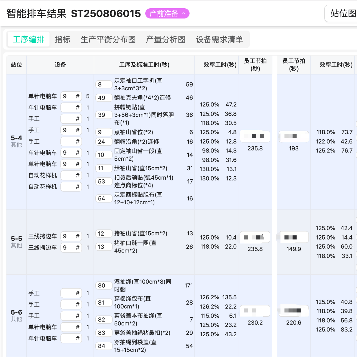The image size is (357, 357).
Task: Select the 设备需求清单 tab
Action: (219, 39)
